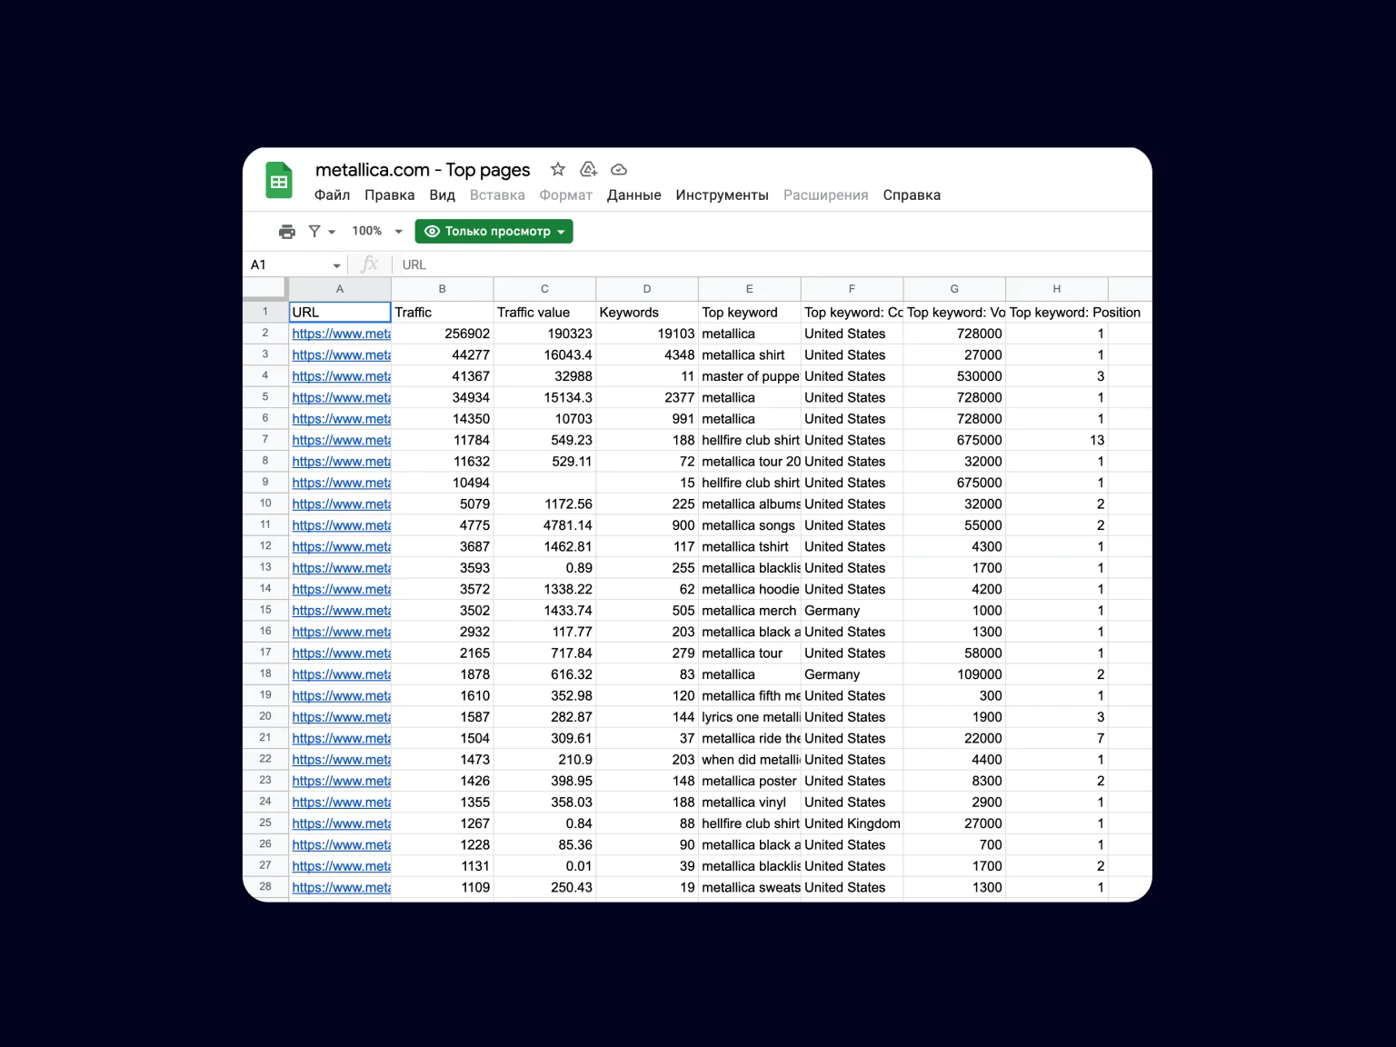Open the Правка menu
This screenshot has width=1396, height=1047.
click(x=389, y=195)
